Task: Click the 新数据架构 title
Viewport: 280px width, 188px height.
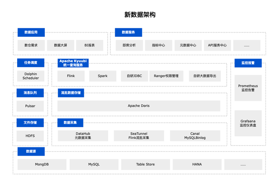Action: tap(140, 15)
